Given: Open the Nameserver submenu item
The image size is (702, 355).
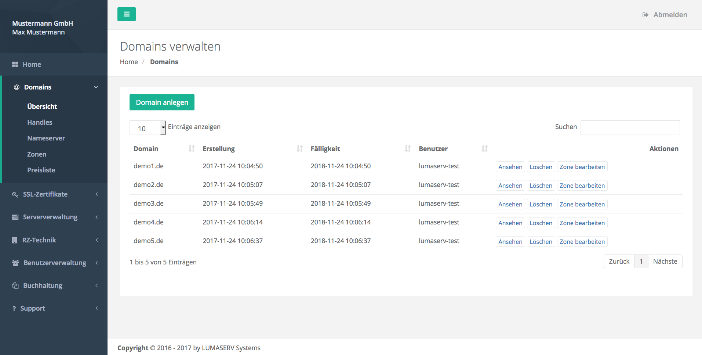Looking at the screenshot, I should click(x=46, y=138).
